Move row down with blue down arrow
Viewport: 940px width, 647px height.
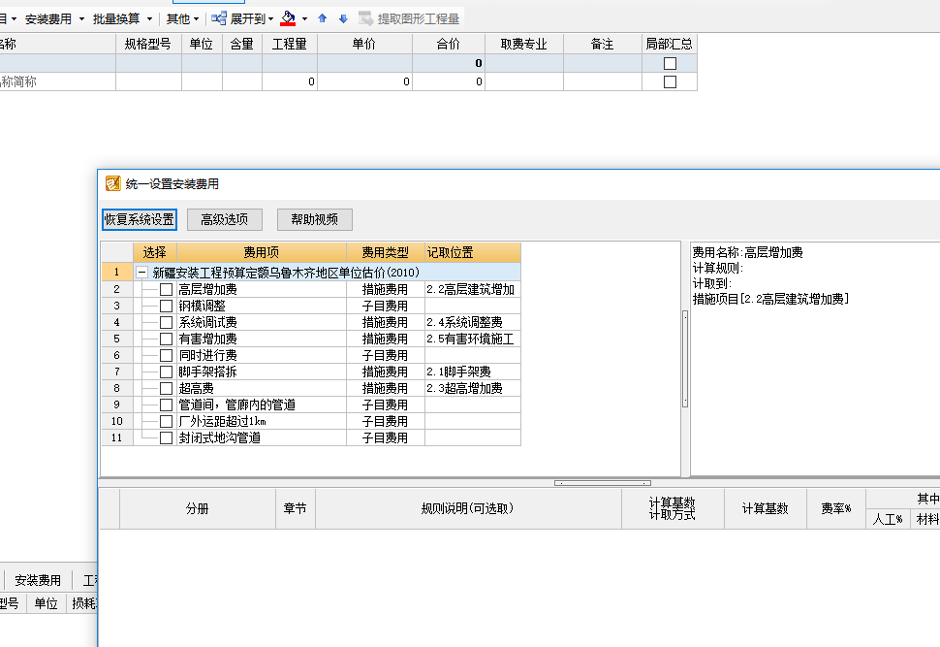click(343, 18)
